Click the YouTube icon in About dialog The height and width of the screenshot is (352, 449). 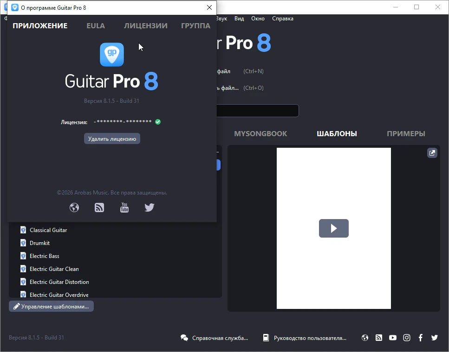pos(124,207)
